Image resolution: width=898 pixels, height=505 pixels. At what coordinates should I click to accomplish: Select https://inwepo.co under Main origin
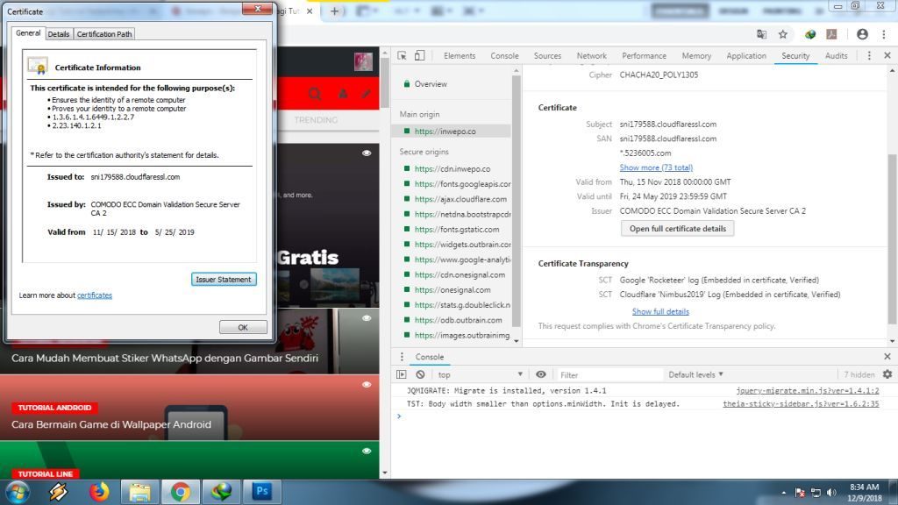[445, 131]
